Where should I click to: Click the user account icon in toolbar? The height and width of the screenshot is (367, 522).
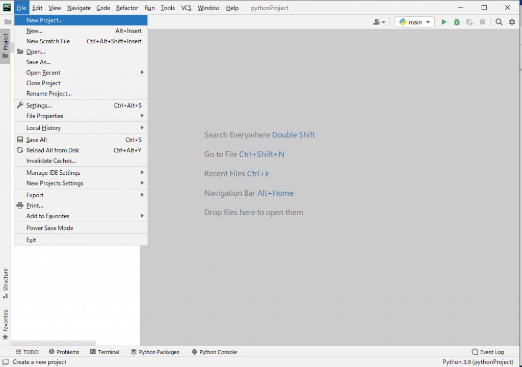(378, 22)
